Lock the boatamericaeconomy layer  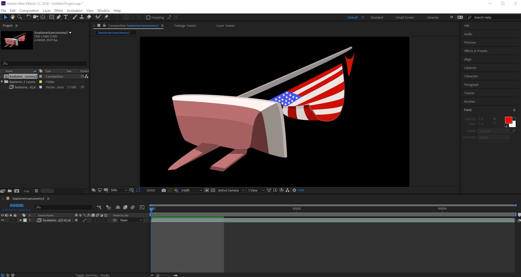[x=15, y=220]
